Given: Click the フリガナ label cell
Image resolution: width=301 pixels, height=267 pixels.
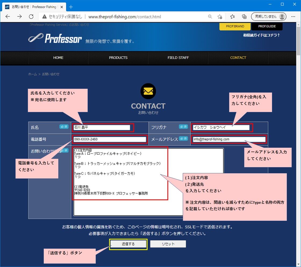Looking at the screenshot, I should tap(170, 128).
